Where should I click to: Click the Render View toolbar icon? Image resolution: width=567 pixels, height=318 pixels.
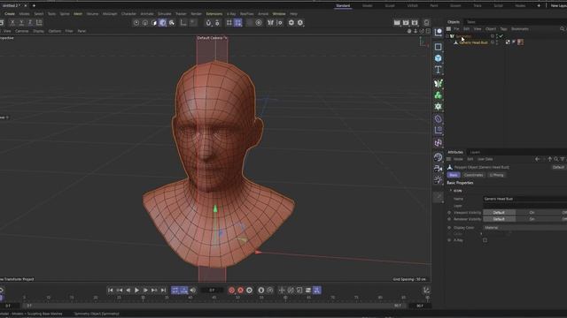point(397,22)
